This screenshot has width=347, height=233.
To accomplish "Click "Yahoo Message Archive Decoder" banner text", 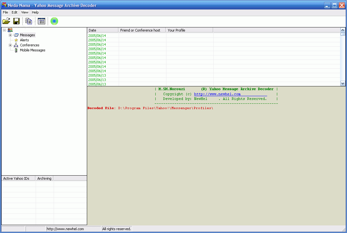I will pos(242,89).
